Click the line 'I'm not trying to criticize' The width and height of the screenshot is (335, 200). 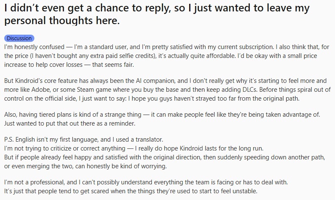click(134, 148)
